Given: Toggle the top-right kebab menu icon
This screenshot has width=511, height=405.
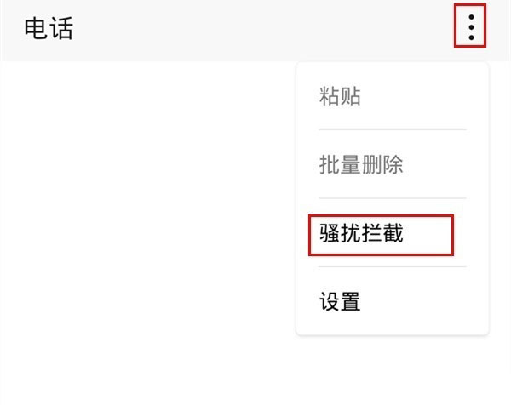Looking at the screenshot, I should (x=471, y=26).
